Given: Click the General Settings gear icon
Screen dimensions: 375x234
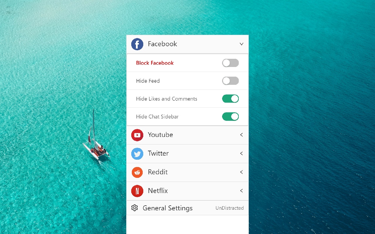Looking at the screenshot, I should pos(134,208).
